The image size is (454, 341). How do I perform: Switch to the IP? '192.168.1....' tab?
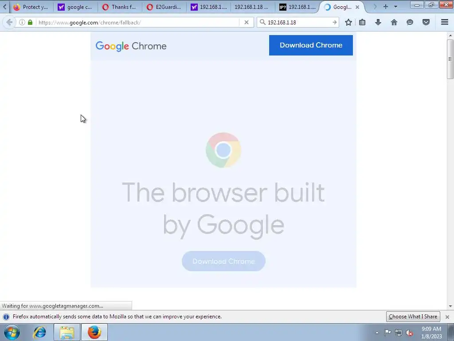coord(297,7)
